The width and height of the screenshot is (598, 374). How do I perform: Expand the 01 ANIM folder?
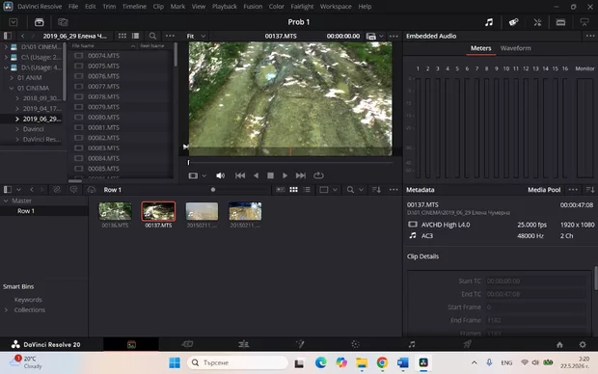[x=12, y=78]
